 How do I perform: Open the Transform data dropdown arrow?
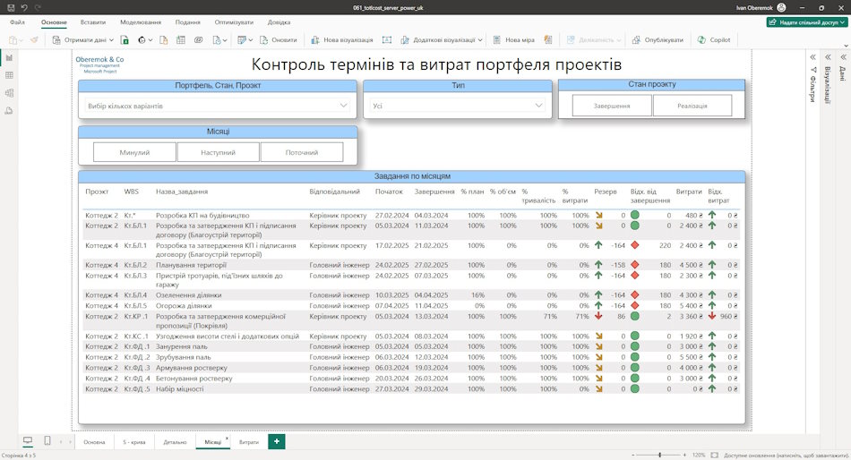click(250, 40)
